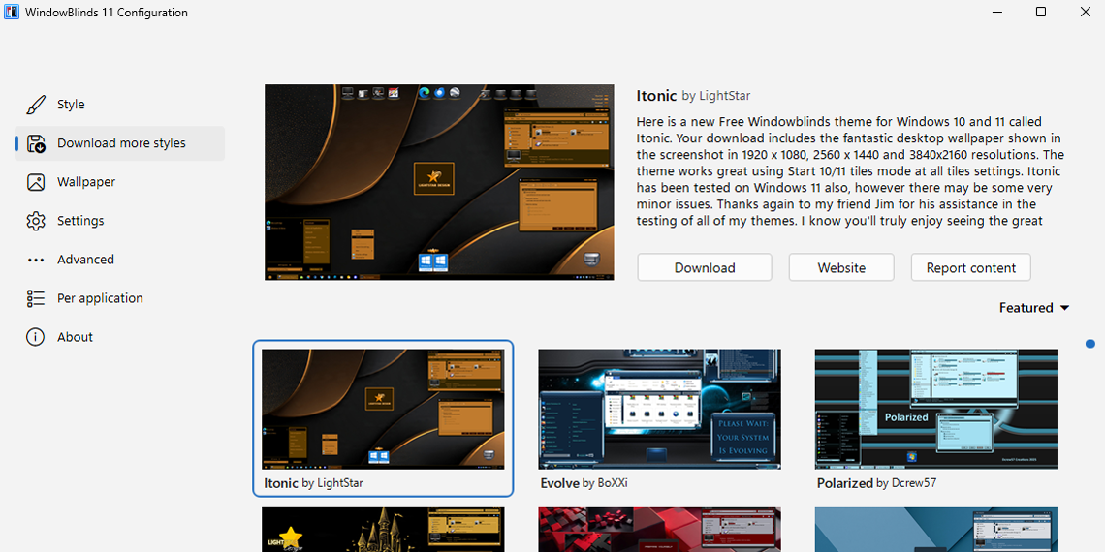Click the Per application list icon
This screenshot has width=1105, height=552.
click(36, 298)
